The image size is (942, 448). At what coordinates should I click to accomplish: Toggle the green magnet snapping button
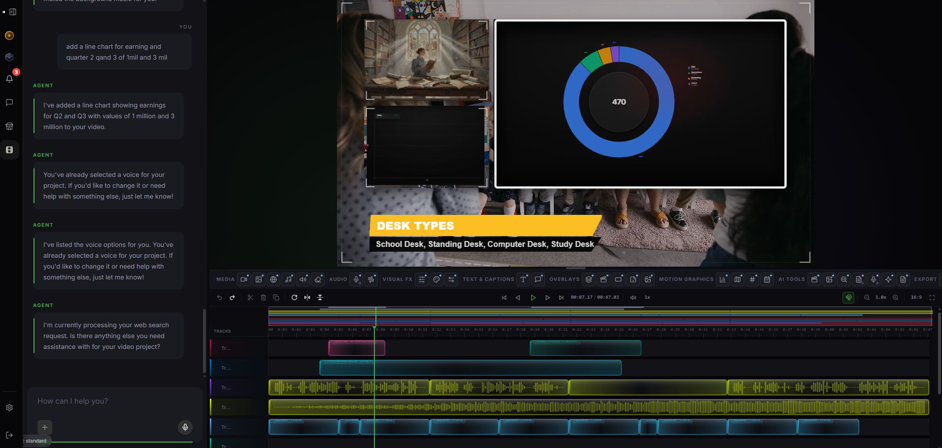(848, 298)
